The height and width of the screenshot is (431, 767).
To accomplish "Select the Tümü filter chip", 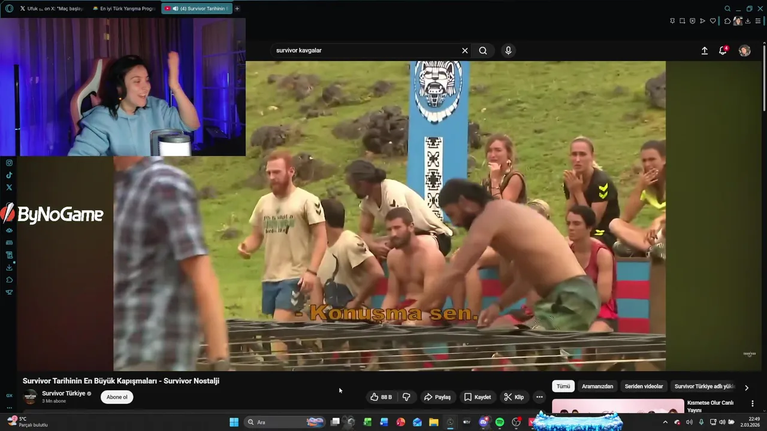I will click(563, 386).
